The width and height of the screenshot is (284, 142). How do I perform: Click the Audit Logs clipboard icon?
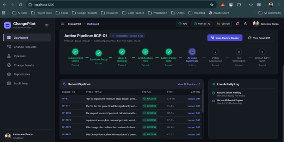click(9, 83)
